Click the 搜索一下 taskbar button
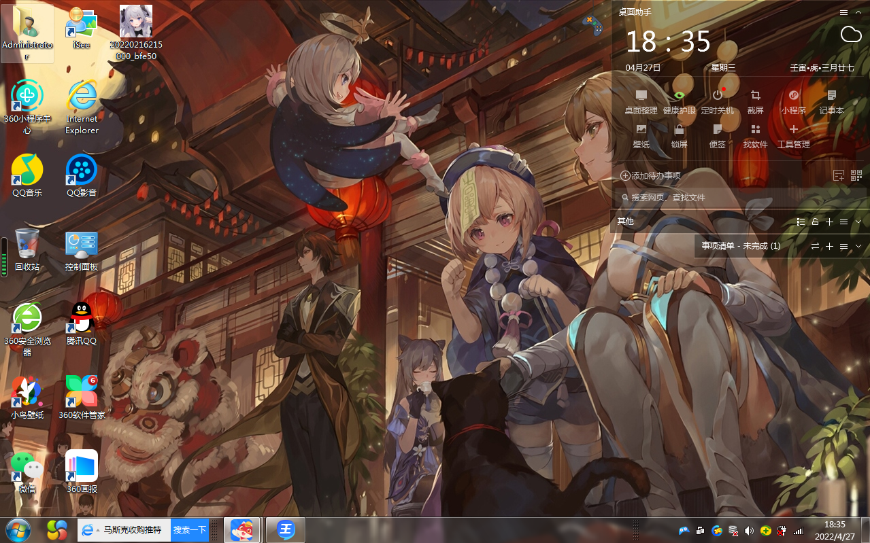 coord(189,530)
